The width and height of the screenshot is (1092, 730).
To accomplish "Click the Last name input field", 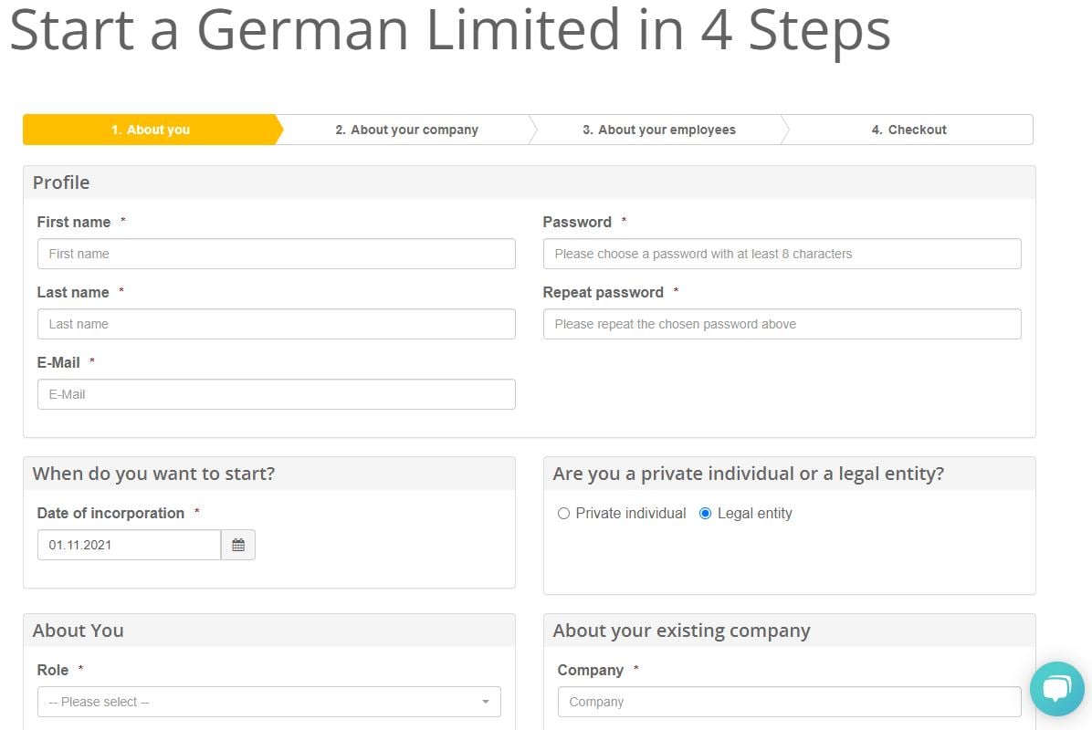I will click(277, 324).
